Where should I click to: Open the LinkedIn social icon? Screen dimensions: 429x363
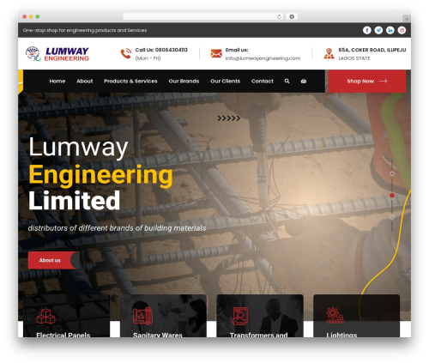point(390,30)
